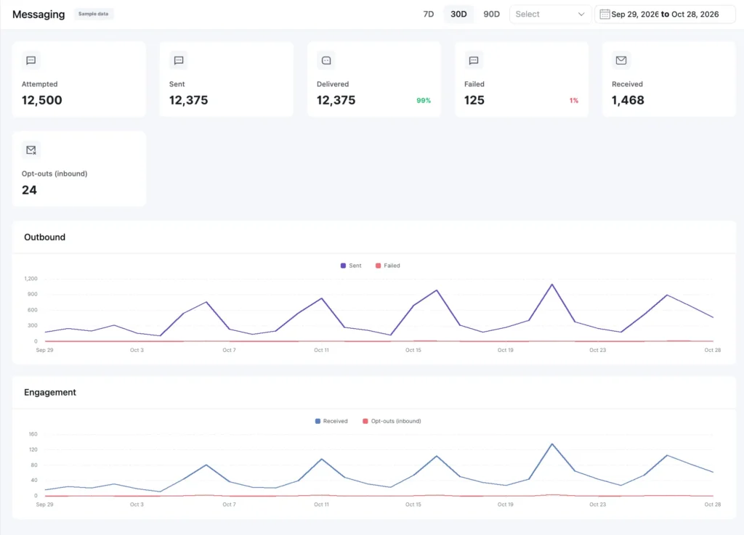Toggle the Failed series legend swatch
This screenshot has width=744, height=535.
[x=378, y=266]
